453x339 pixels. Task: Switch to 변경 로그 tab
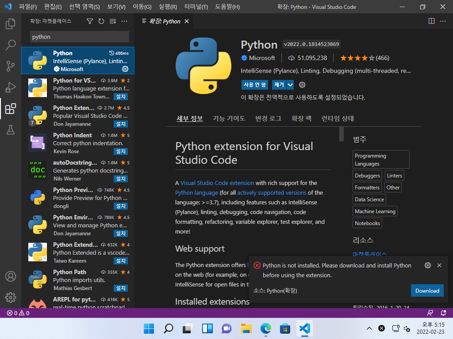268,118
